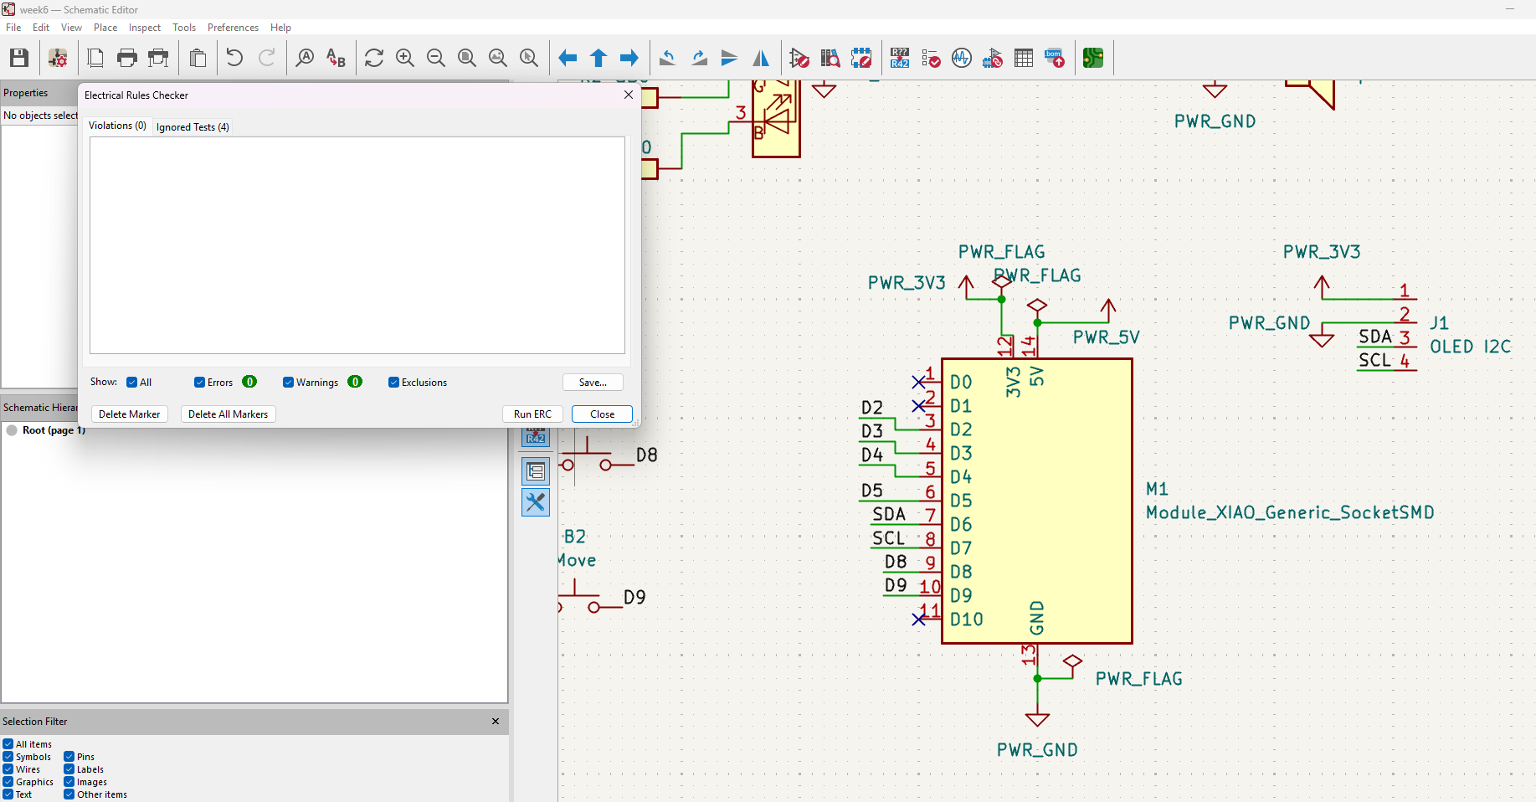
Task: Open the simulator waveform icon
Action: coord(962,58)
